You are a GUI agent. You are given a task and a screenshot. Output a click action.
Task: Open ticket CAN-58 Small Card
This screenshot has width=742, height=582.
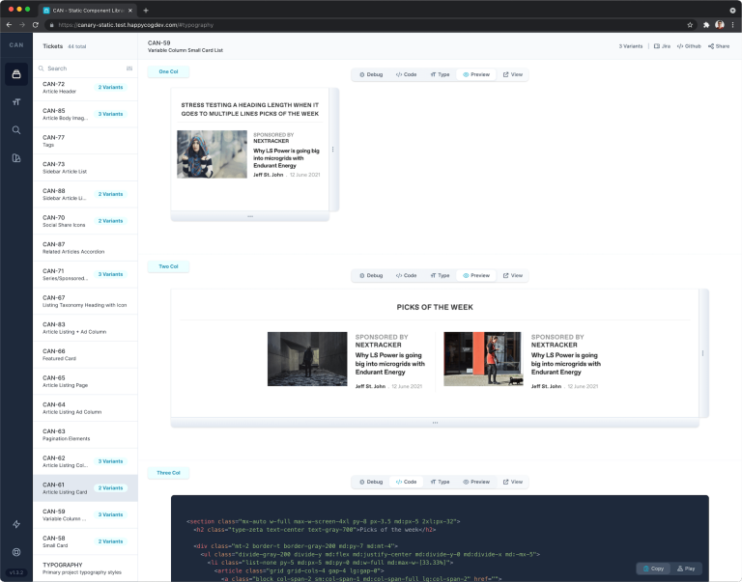click(85, 541)
